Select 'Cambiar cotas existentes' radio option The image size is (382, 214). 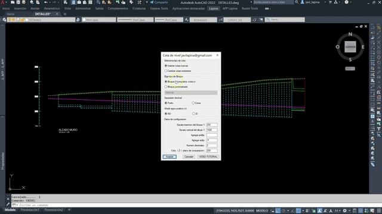click(x=178, y=71)
